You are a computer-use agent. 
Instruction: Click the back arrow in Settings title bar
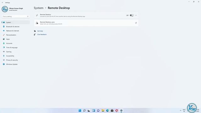[3, 3]
